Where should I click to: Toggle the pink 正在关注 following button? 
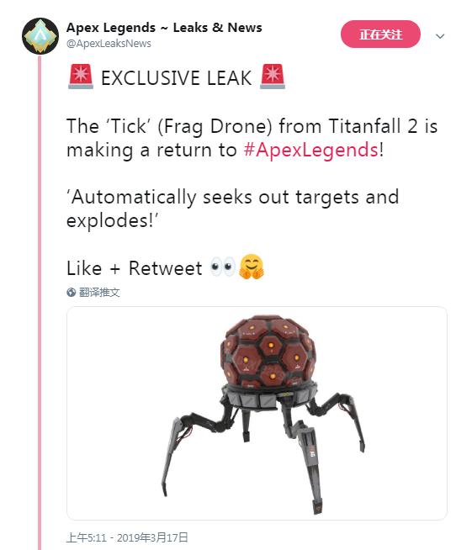tap(380, 34)
